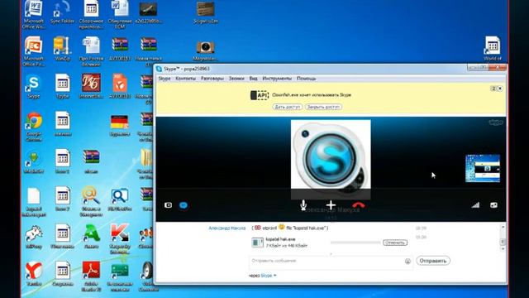Open the Инструменты menu
This screenshot has width=529, height=298.
[277, 79]
